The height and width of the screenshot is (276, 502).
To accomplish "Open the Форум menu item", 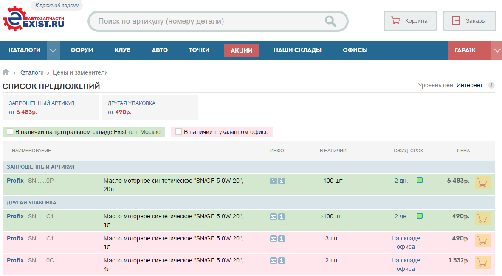I will coord(82,50).
